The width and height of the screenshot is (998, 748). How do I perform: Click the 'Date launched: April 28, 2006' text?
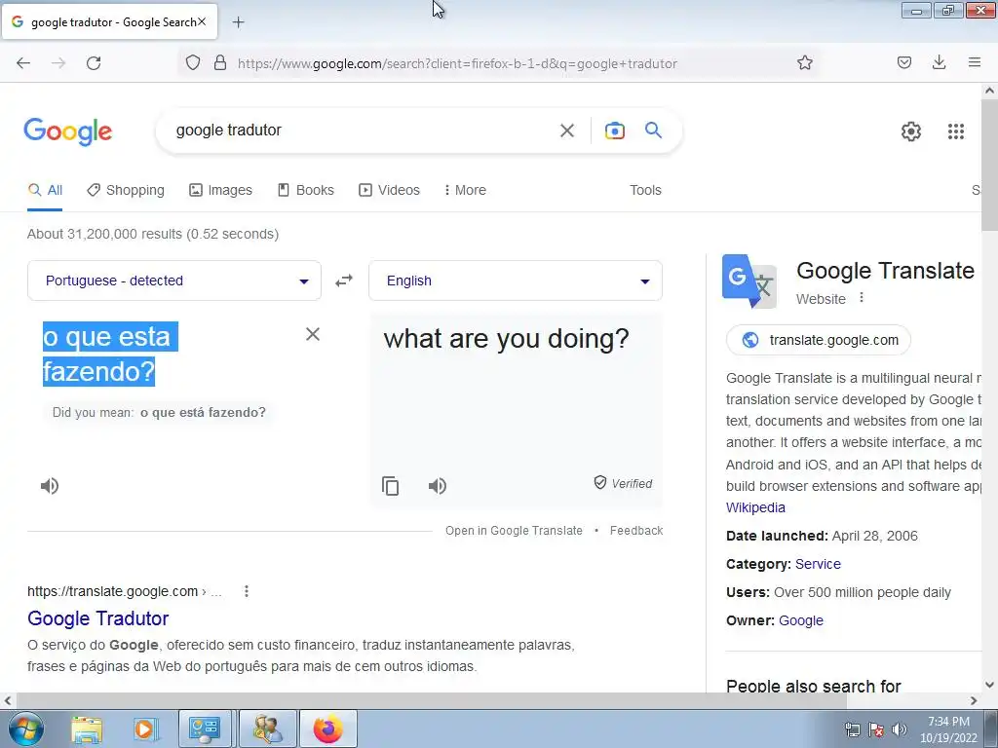click(x=822, y=537)
